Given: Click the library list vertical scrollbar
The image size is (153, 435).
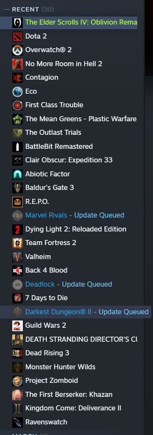Looking at the screenshot, I should pyautogui.click(x=149, y=39).
